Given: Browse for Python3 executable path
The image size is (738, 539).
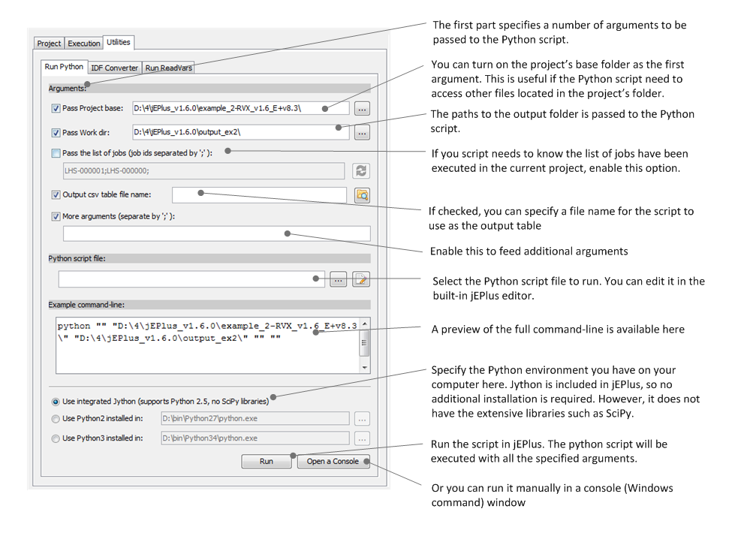Looking at the screenshot, I should (x=362, y=438).
